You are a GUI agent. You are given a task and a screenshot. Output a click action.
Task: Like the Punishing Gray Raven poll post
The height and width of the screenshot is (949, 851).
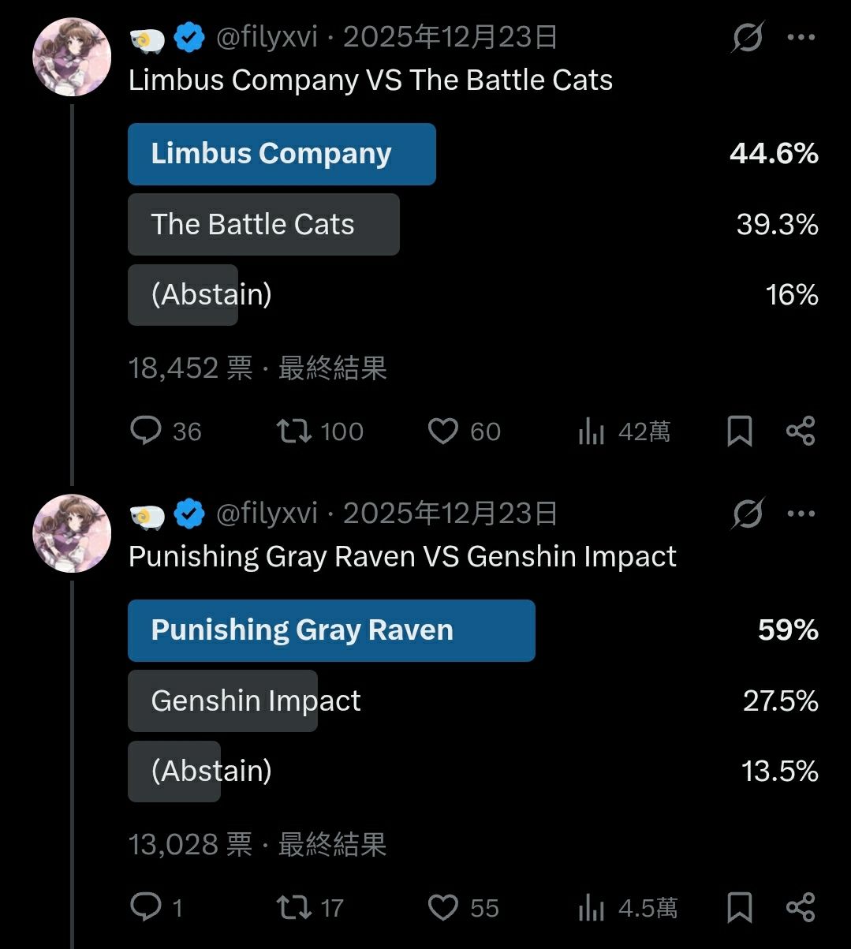pyautogui.click(x=442, y=907)
